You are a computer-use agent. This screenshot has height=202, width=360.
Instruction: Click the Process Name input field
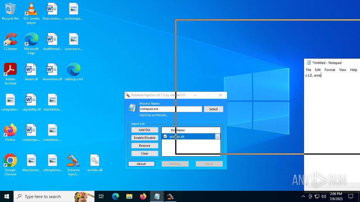pos(171,109)
